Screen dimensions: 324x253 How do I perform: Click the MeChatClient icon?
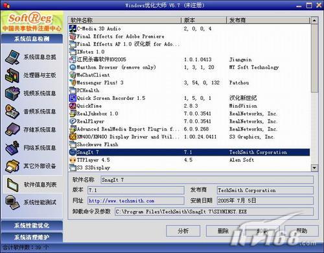tap(73, 75)
